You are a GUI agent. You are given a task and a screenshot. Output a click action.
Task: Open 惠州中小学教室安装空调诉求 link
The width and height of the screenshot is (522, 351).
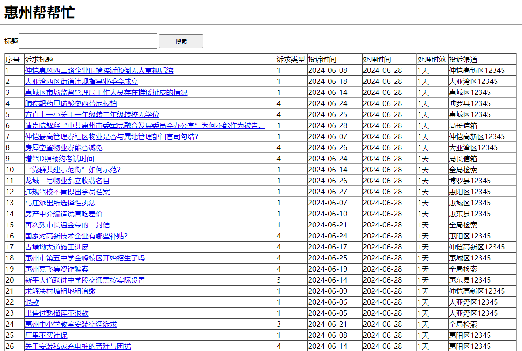71,324
